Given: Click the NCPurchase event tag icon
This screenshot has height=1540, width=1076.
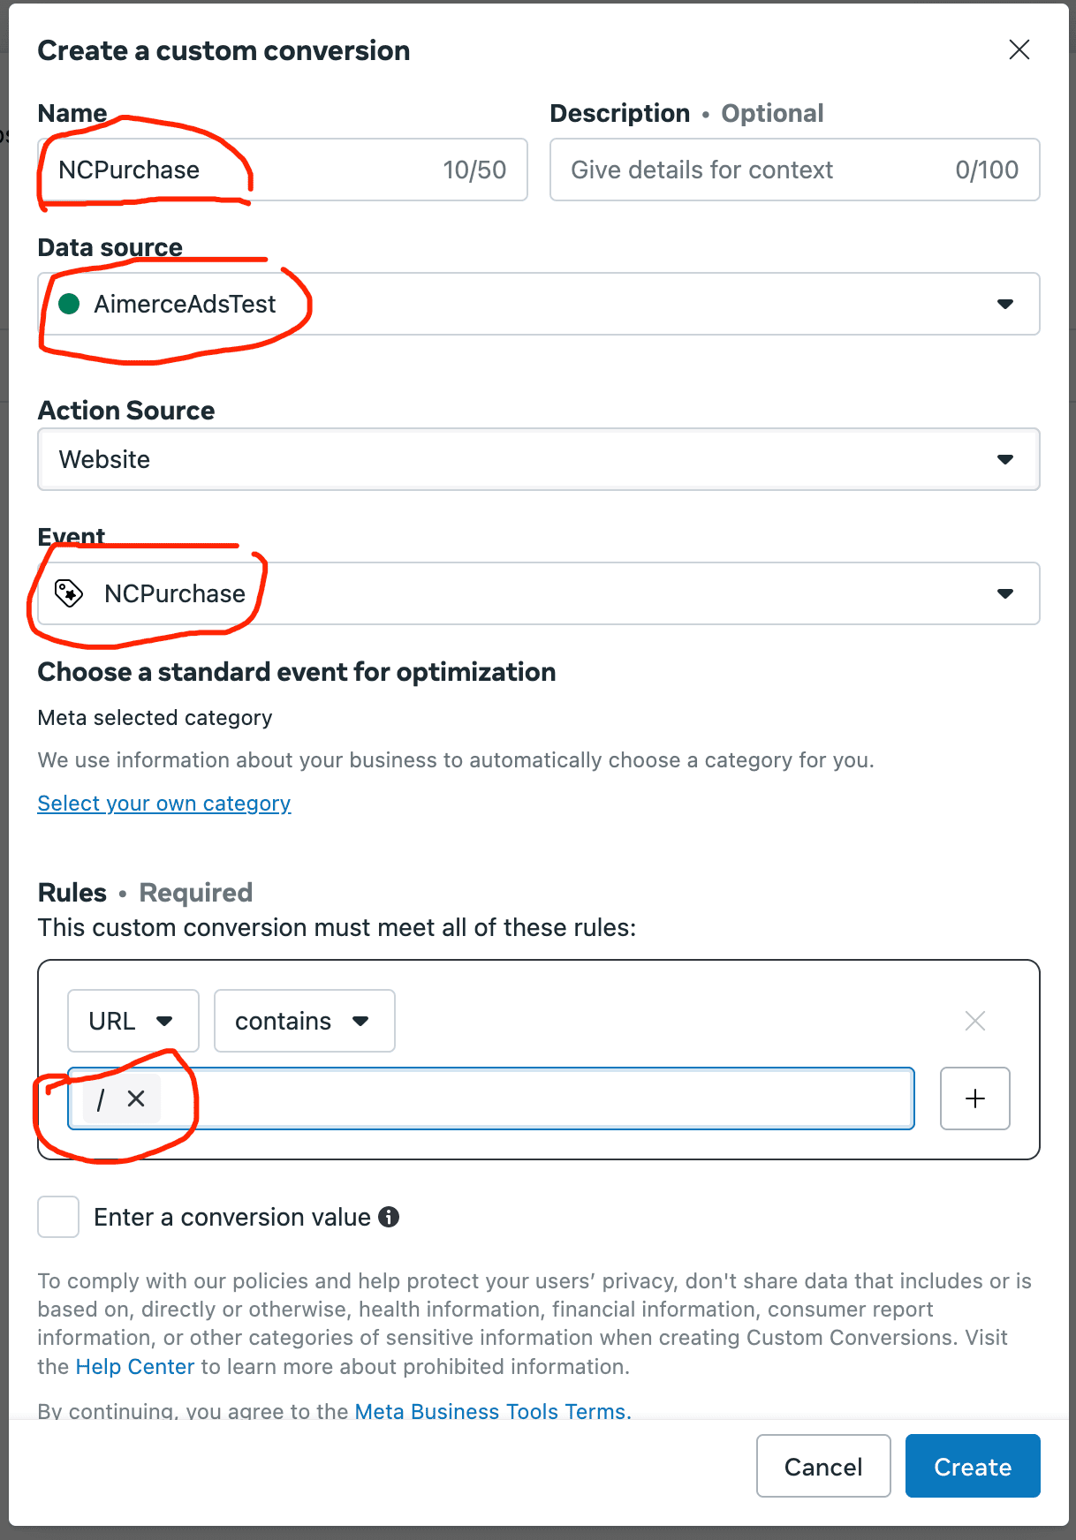Looking at the screenshot, I should click(69, 593).
